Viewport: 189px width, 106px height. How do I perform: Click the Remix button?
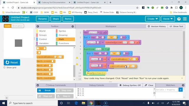68,19
